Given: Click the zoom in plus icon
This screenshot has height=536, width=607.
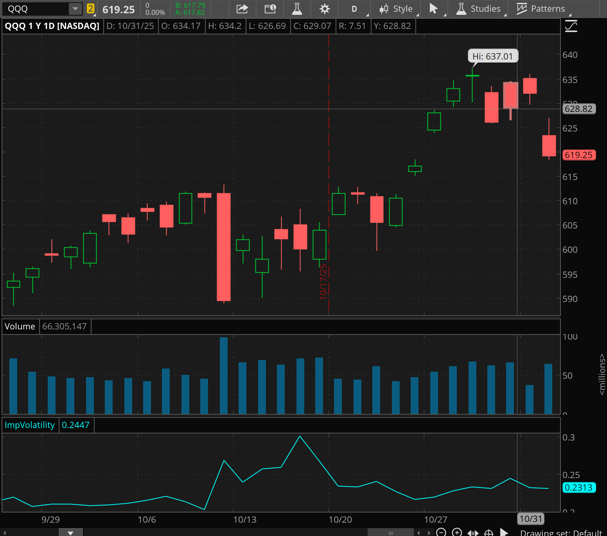Looking at the screenshot, I should point(456,532).
